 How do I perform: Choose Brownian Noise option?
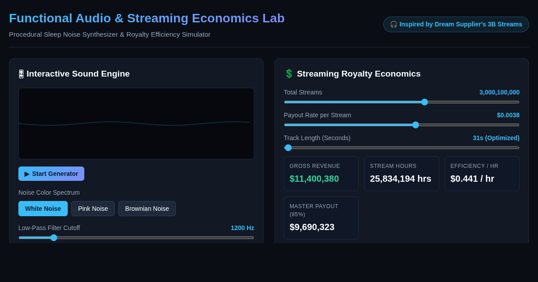coord(147,209)
